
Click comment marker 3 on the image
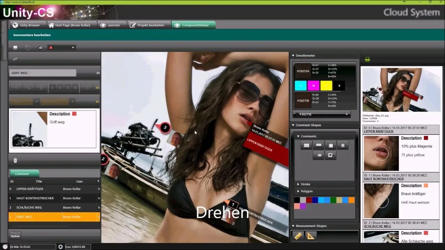click(x=165, y=127)
